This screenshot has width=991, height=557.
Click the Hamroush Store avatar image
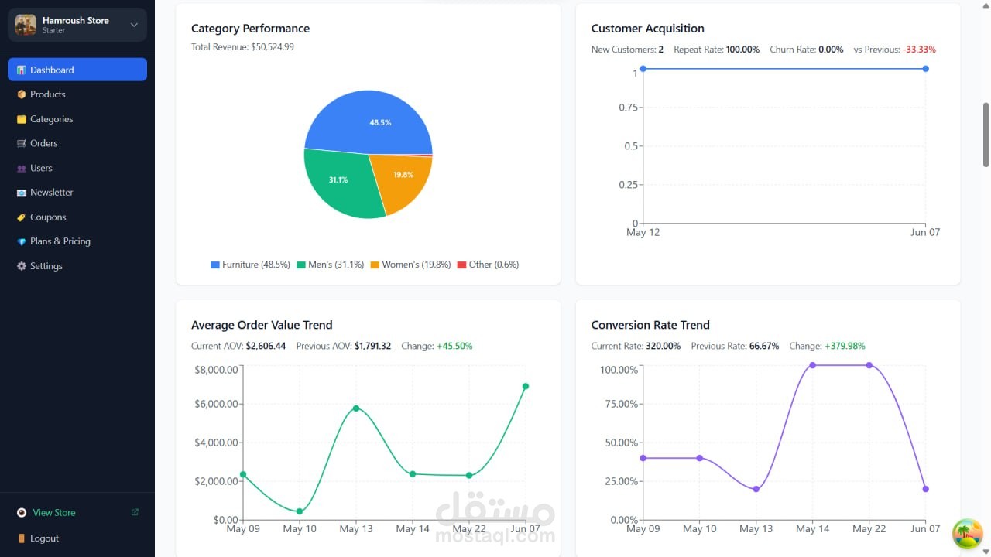click(26, 25)
